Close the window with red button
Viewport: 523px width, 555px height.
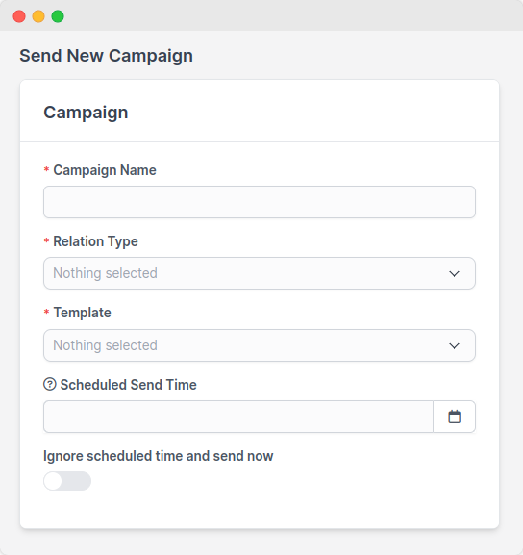point(19,16)
